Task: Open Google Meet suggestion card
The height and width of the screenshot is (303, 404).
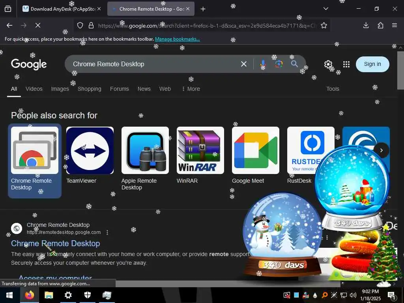Action: point(256,155)
